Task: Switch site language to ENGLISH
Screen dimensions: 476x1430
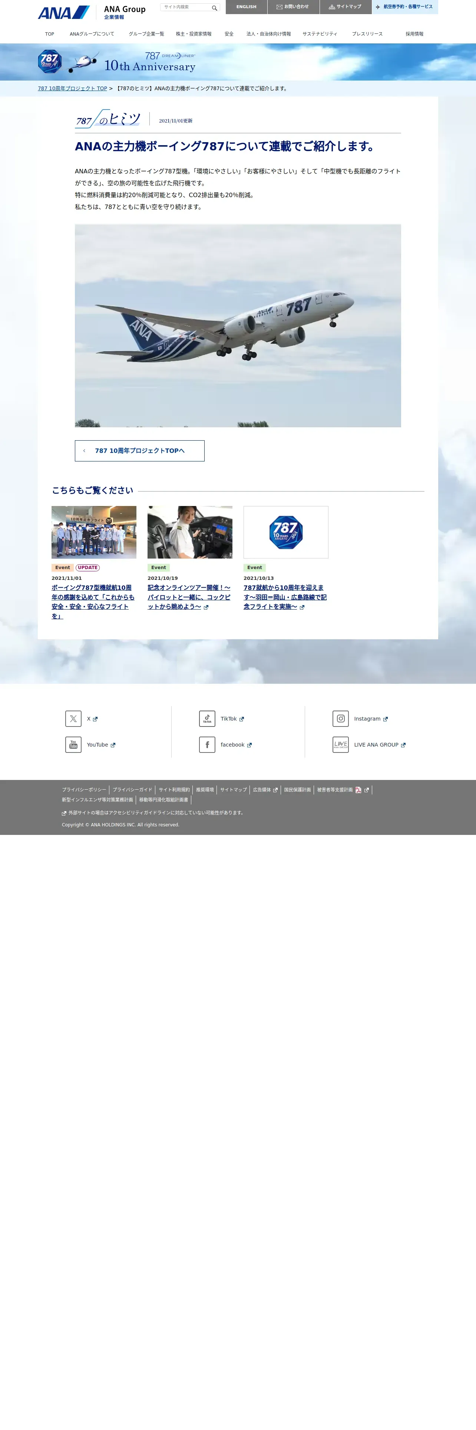Action: click(246, 7)
